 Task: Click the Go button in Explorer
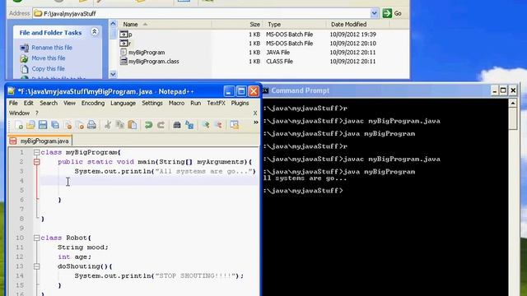[x=392, y=13]
